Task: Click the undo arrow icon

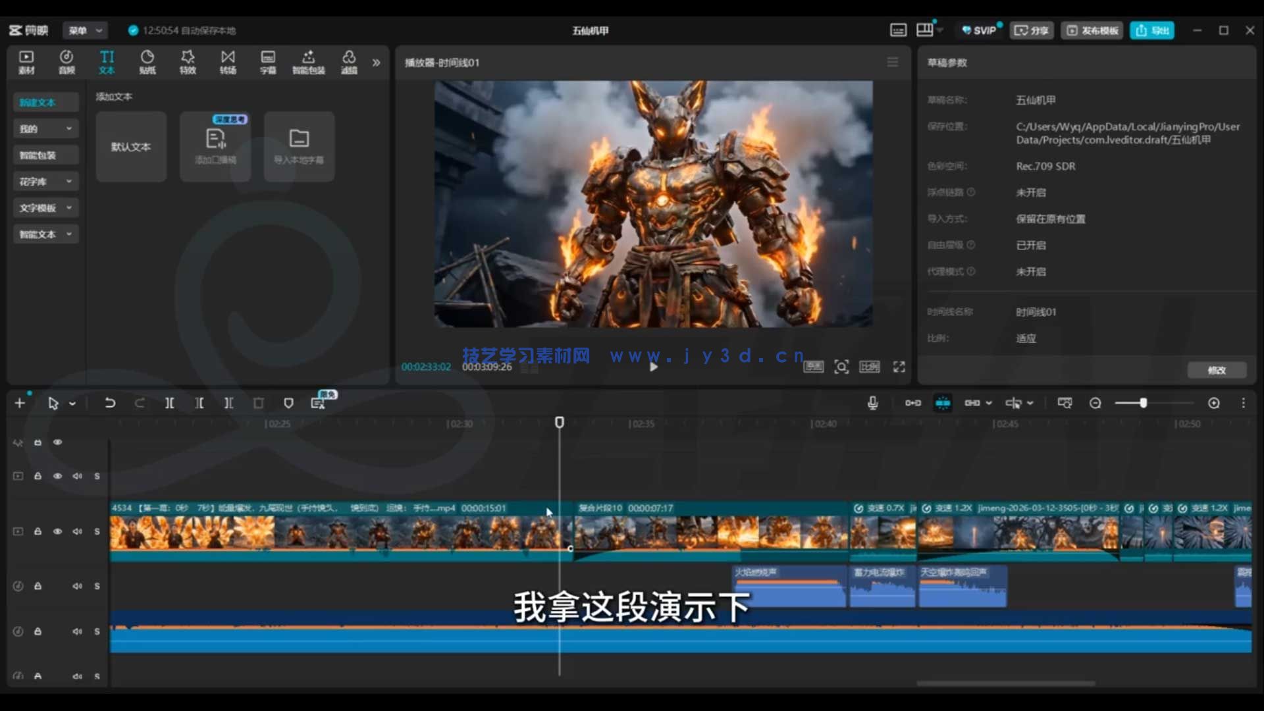Action: tap(110, 403)
